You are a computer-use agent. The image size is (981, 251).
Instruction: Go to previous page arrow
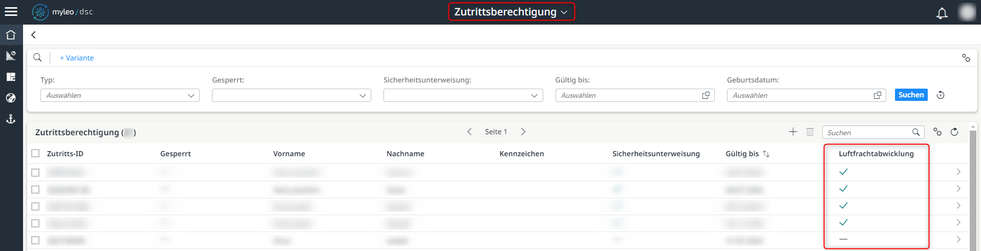(x=470, y=132)
